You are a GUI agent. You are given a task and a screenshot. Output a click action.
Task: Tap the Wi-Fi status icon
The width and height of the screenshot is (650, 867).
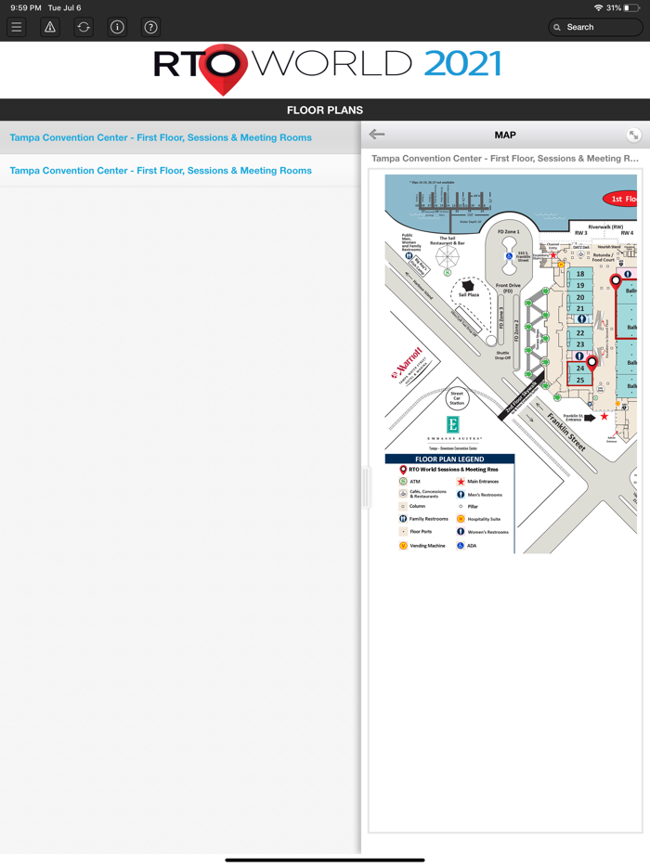(x=598, y=7)
